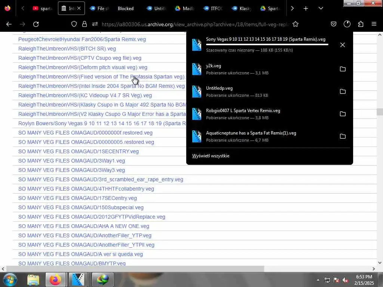Screen dimensions: 383x287
Task: Switch to the Blocked tab
Action: click(126, 9)
